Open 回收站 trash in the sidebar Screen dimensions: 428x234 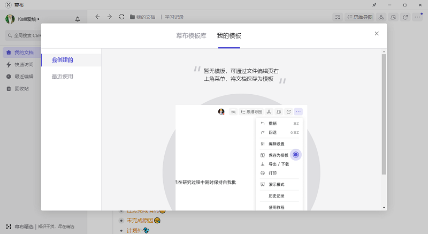(x=21, y=88)
